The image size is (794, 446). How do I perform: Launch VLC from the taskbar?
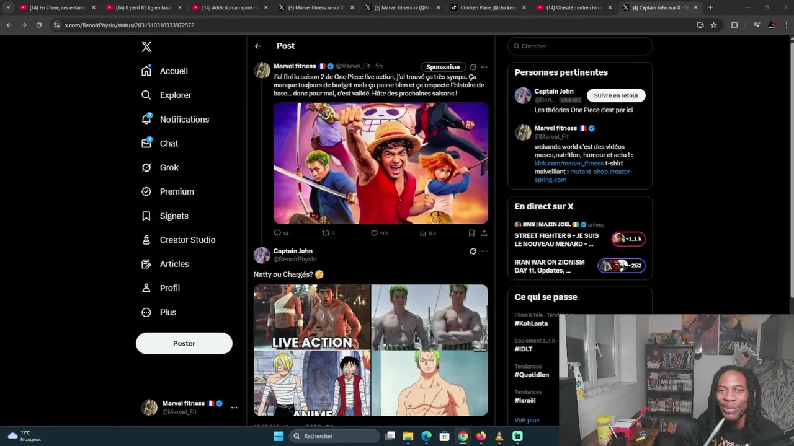point(499,436)
